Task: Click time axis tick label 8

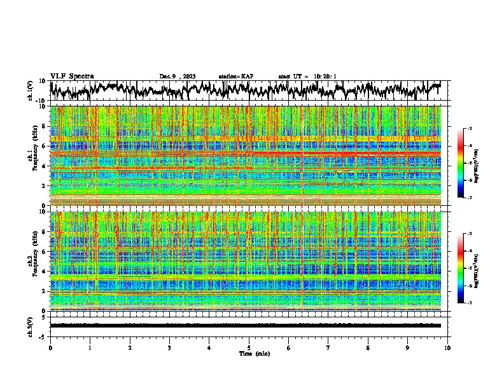Action: [x=368, y=348]
